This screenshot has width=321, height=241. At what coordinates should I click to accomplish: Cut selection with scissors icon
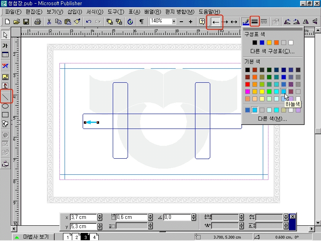[x=49, y=22]
